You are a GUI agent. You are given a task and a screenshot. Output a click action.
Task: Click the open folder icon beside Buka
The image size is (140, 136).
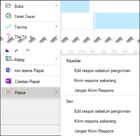click(x=8, y=6)
